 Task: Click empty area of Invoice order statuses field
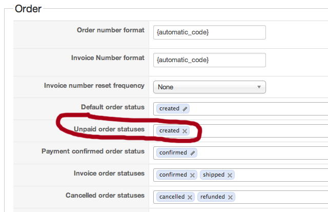coord(282,175)
